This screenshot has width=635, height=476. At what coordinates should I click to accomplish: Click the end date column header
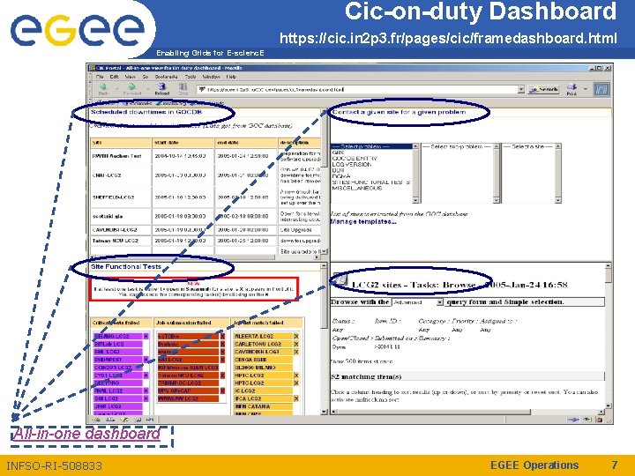245,143
